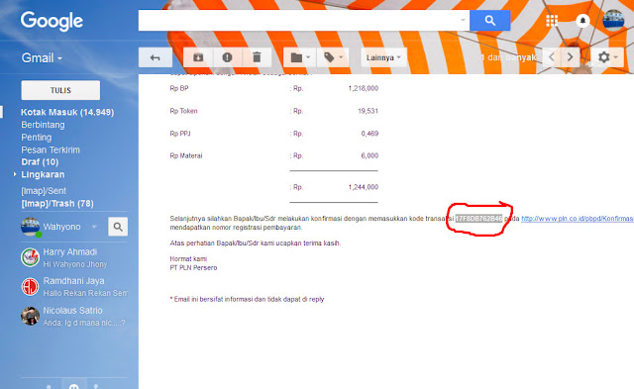The width and height of the screenshot is (634, 389).
Task: Open the Lingkaran label
Action: point(43,174)
